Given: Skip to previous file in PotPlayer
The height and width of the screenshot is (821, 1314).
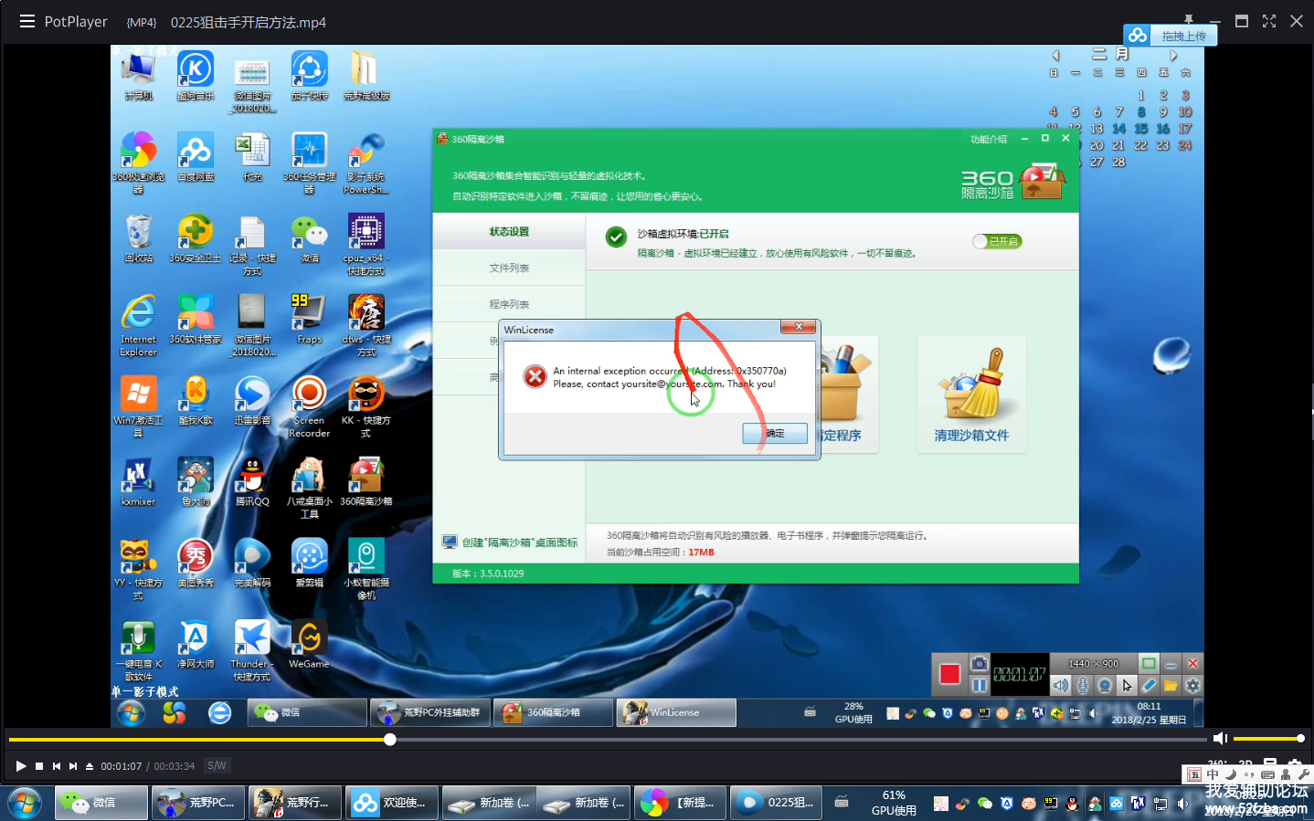Looking at the screenshot, I should (x=57, y=766).
